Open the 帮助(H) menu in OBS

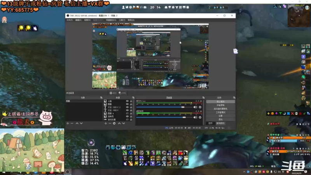(131, 20)
